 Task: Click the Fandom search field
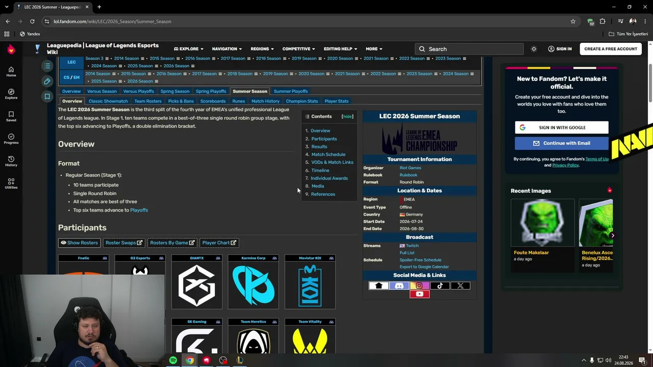[x=469, y=49]
